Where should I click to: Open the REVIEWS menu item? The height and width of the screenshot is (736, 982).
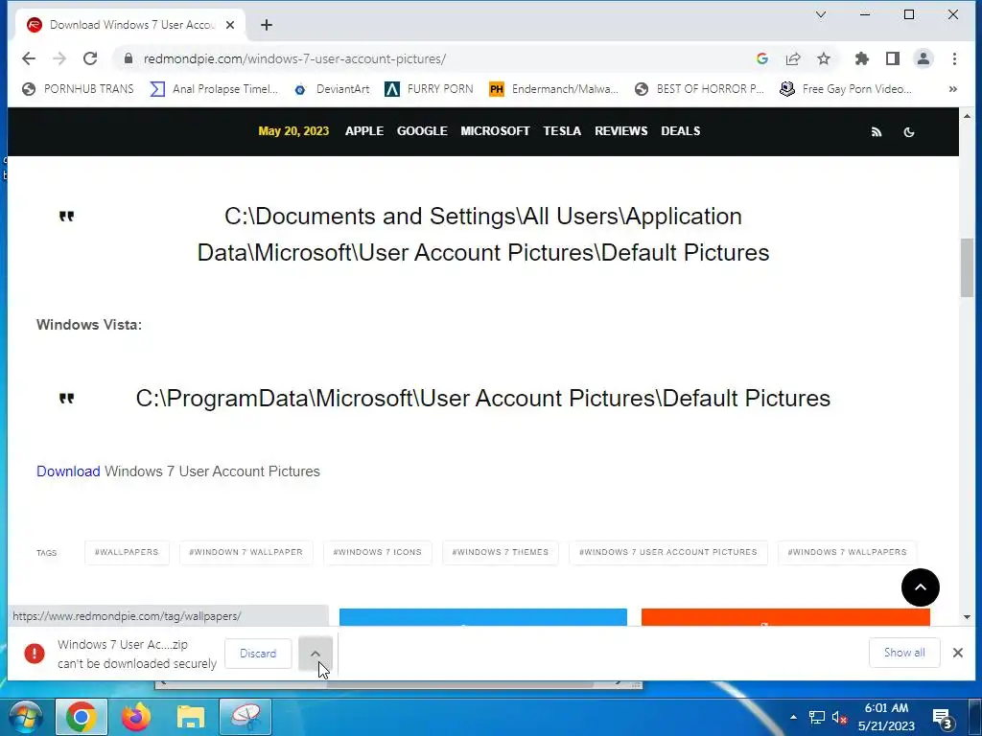[621, 130]
